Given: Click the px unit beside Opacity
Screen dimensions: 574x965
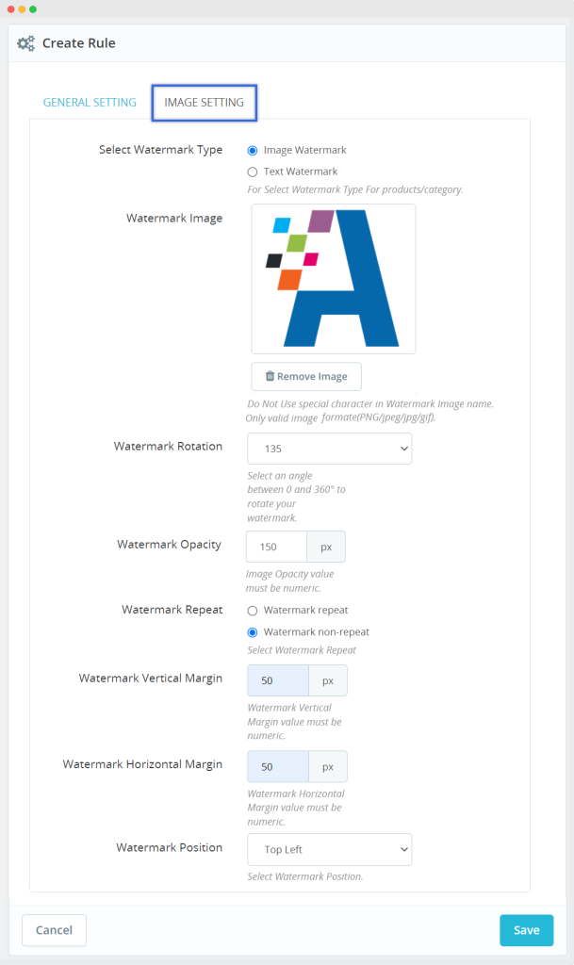Looking at the screenshot, I should coord(326,547).
